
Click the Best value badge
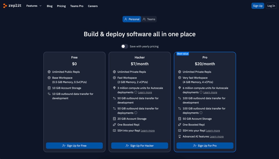tap(183, 54)
